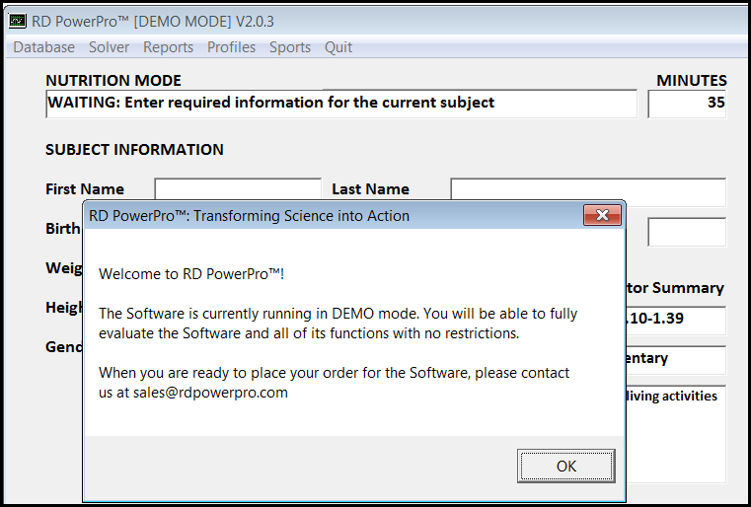
Task: Click the 'Welcome to RD PowerPro' message text
Action: coord(191,274)
